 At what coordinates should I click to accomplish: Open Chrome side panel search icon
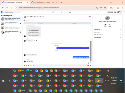coord(111,8)
